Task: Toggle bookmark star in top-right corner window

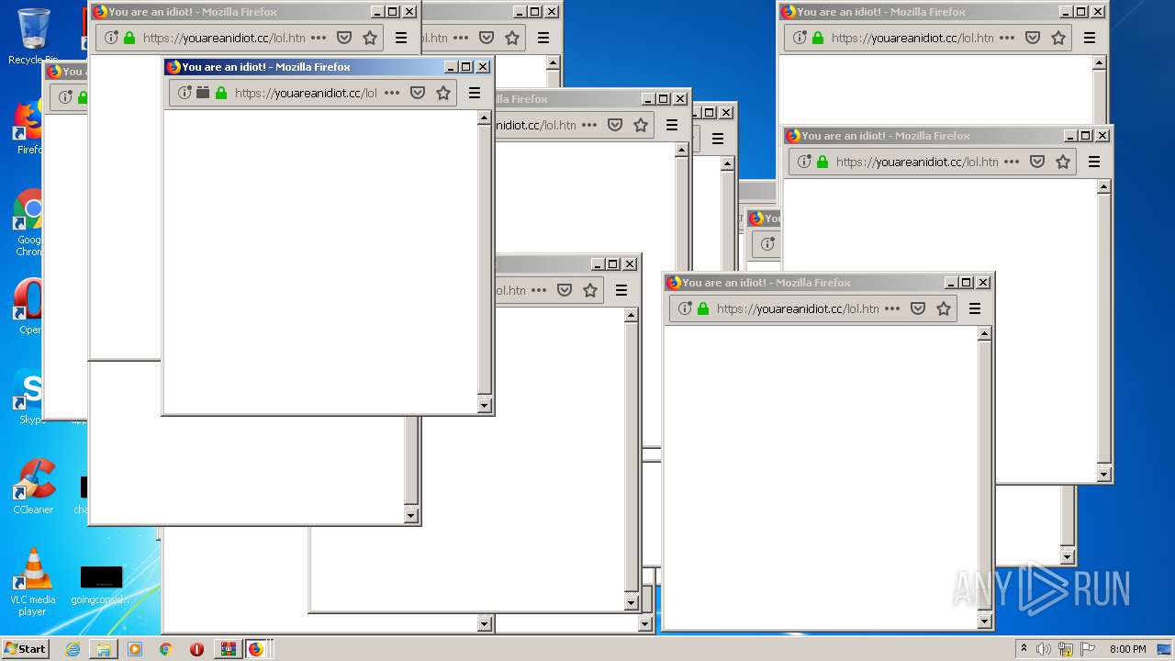Action: point(1058,38)
